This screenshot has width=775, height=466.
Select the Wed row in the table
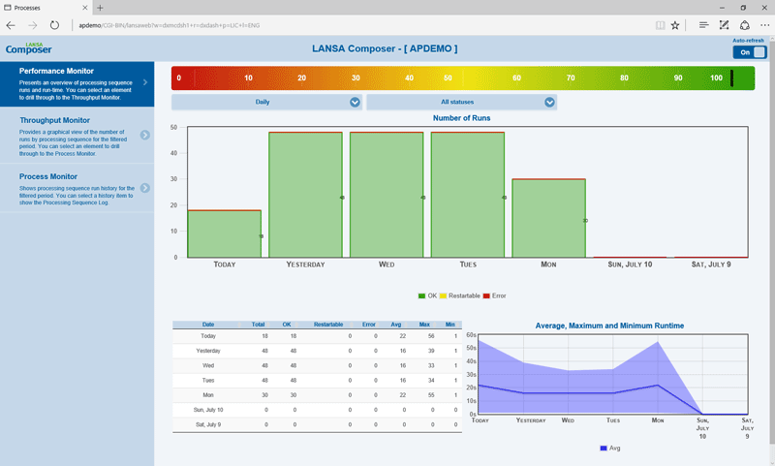pyautogui.click(x=317, y=365)
